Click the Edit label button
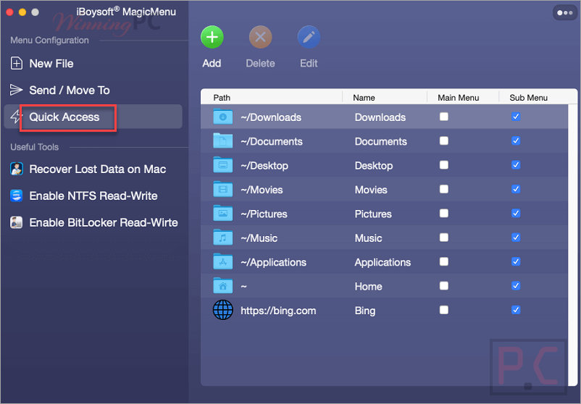The width and height of the screenshot is (581, 404). pos(309,63)
